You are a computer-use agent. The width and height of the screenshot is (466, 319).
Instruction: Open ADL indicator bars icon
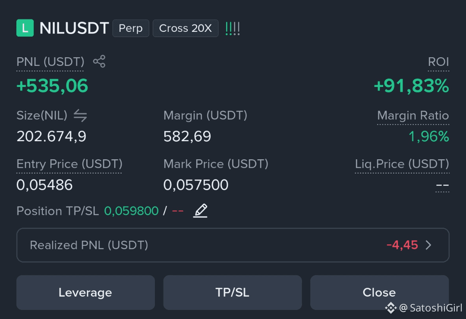(x=233, y=28)
